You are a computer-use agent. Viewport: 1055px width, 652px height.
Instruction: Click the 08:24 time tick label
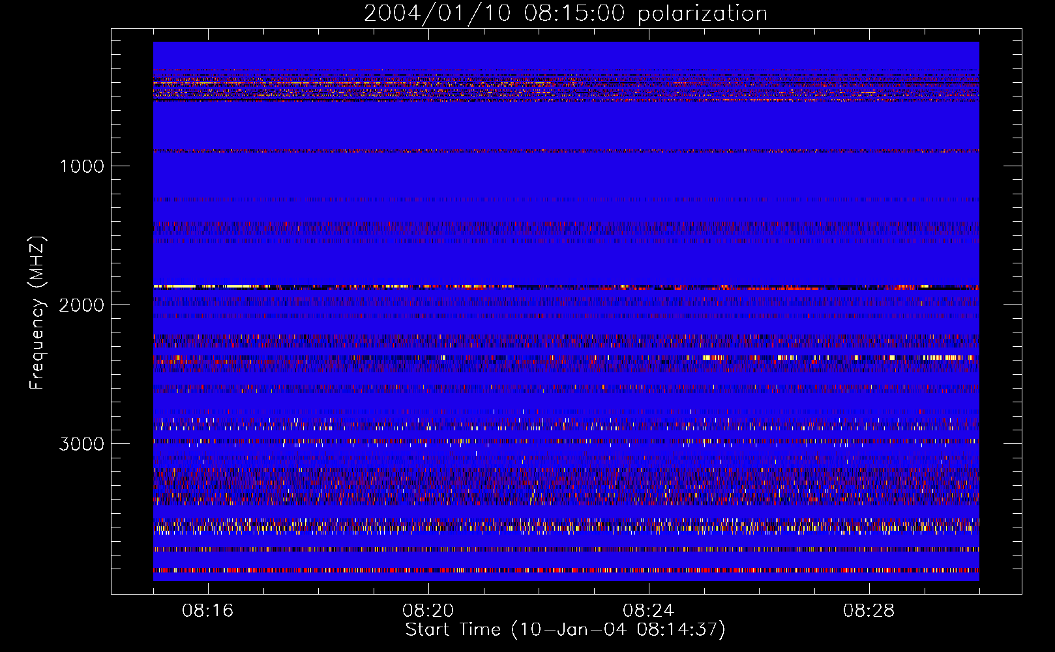[x=649, y=611]
